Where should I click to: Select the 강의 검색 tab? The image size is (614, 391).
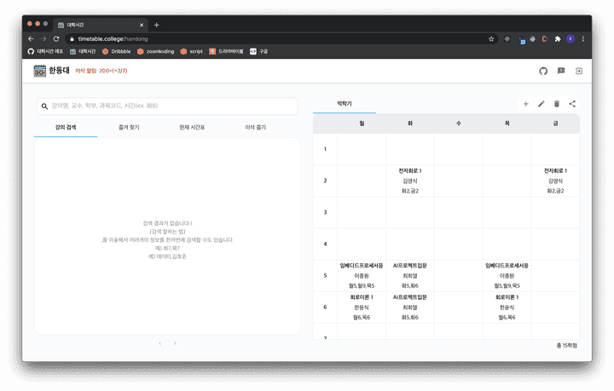pos(66,127)
